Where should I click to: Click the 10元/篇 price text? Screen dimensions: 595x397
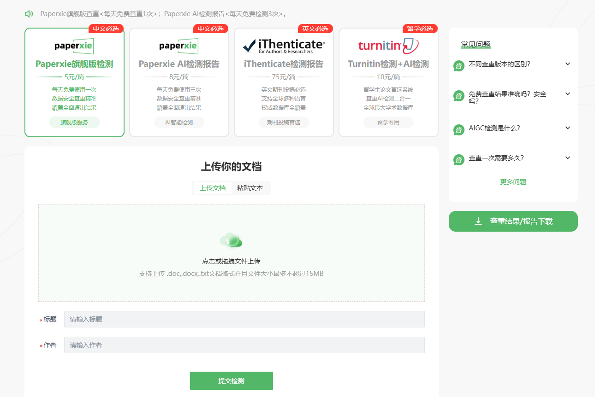click(x=388, y=77)
